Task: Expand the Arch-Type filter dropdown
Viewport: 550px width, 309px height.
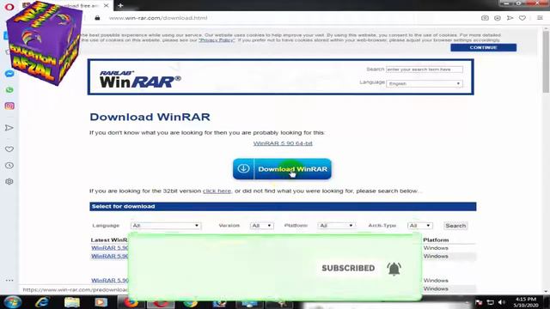Action: 420,226
